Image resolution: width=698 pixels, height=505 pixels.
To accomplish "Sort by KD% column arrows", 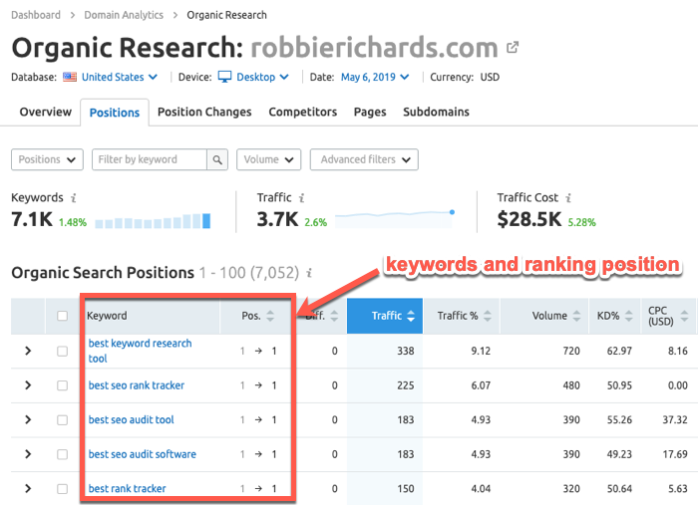I will point(628,316).
